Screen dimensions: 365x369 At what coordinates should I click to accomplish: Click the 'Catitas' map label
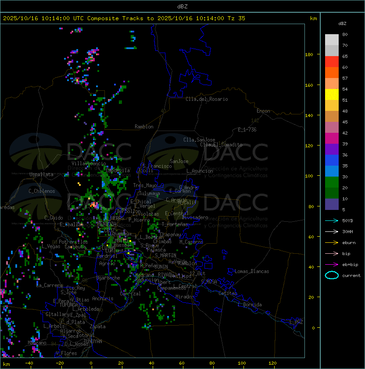pos(228,293)
